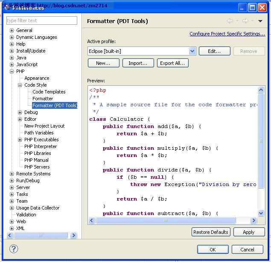This screenshot has height=262, width=271.
Task: Click the preview vertical scrollbar thumb
Action: [261, 141]
